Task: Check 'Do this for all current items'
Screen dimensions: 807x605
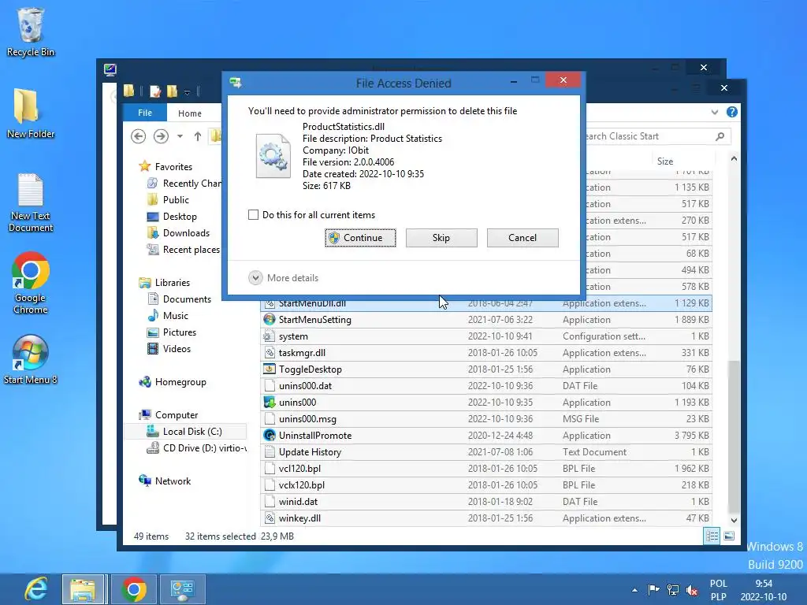Action: 253,214
